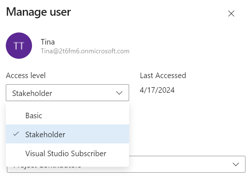Click the empty check area beside Visual Studio Subscriber
The width and height of the screenshot is (252, 181).
coord(16,153)
